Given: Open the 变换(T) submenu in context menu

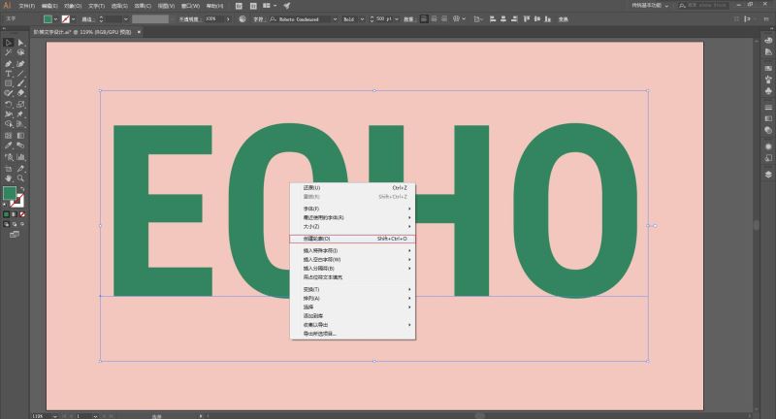Looking at the screenshot, I should [352, 289].
